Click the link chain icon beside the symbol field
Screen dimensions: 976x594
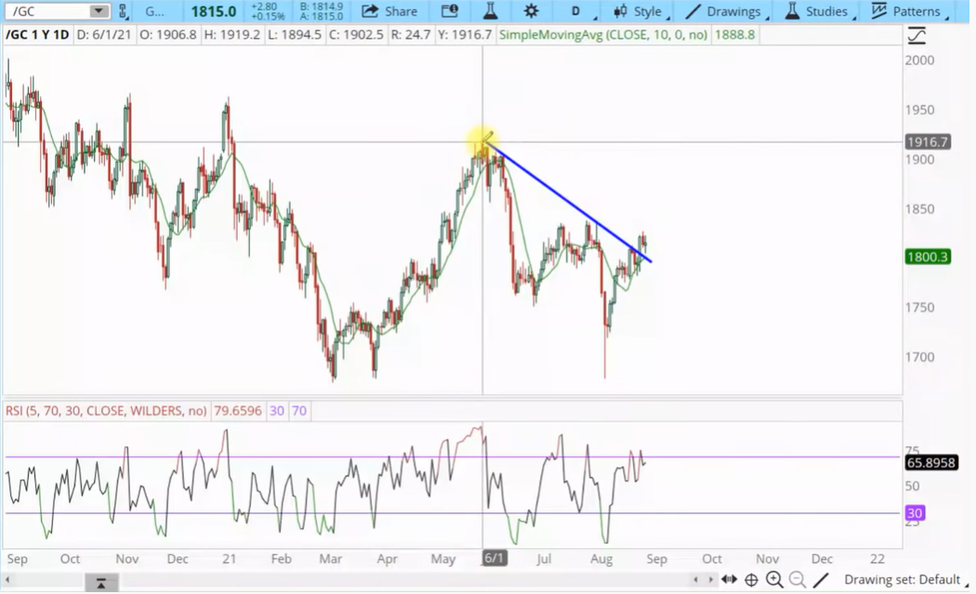[122, 11]
